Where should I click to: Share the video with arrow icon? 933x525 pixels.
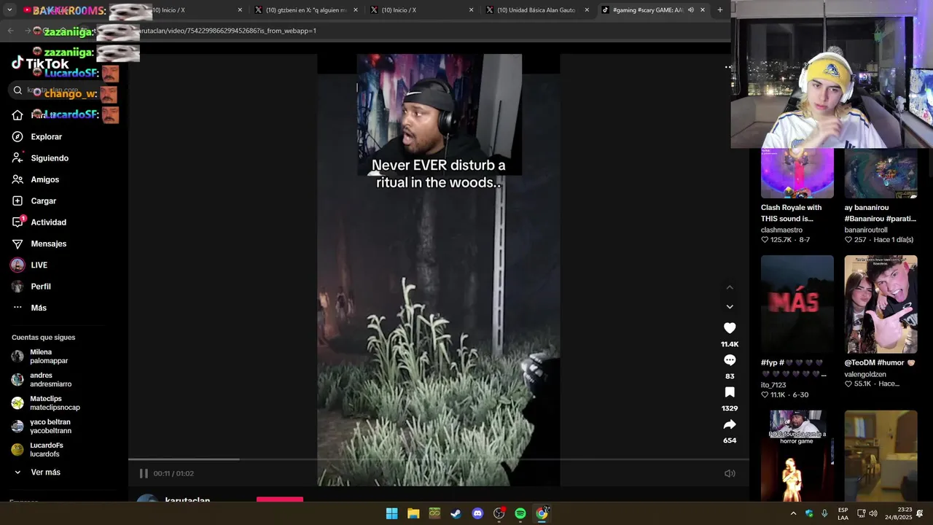pyautogui.click(x=730, y=424)
